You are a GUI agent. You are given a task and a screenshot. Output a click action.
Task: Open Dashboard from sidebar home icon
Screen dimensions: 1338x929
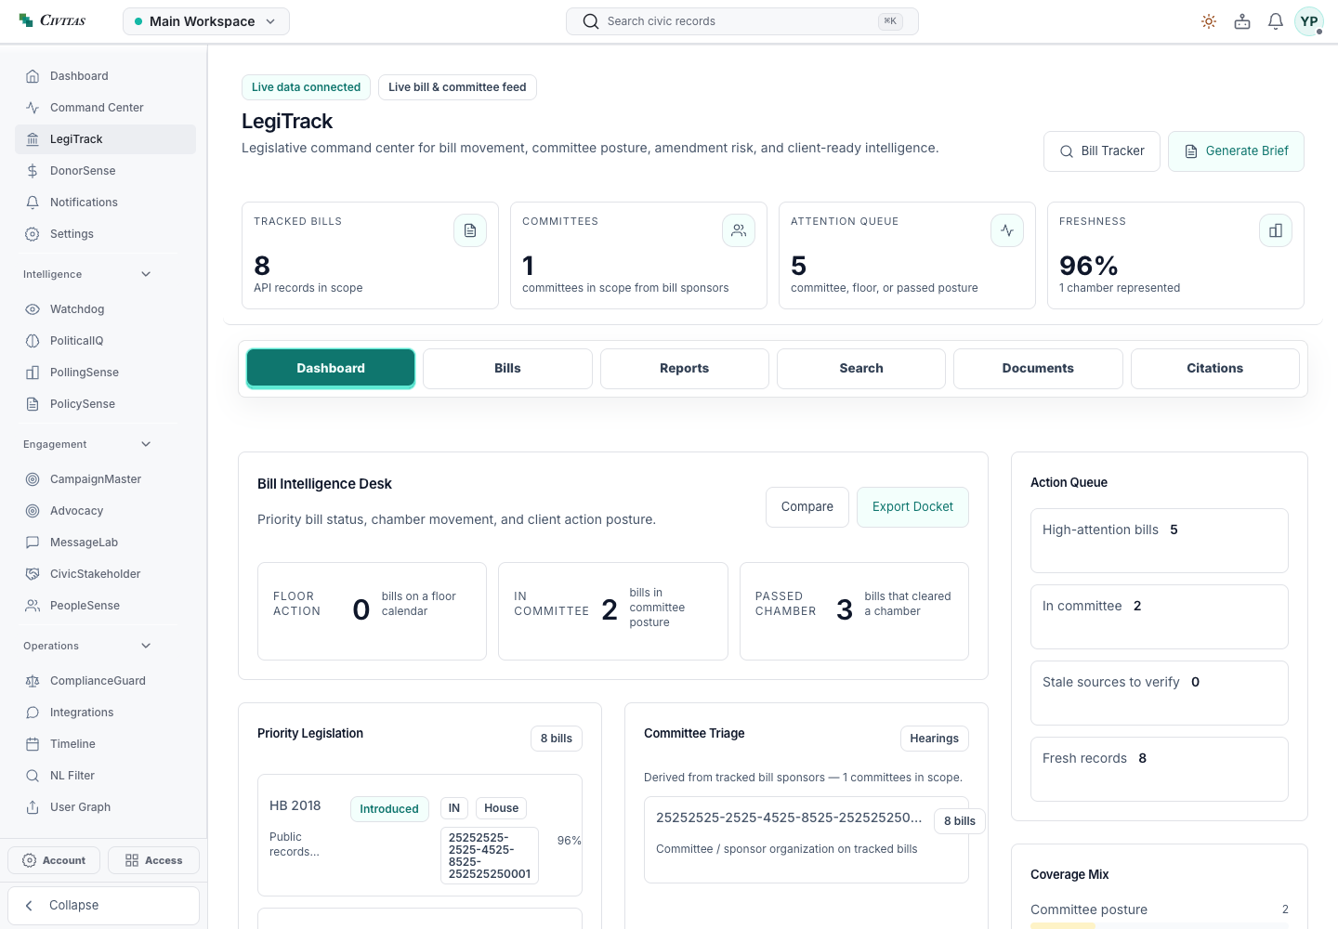tap(33, 76)
